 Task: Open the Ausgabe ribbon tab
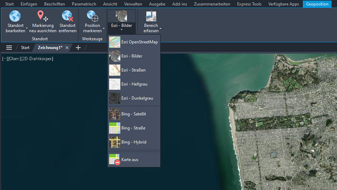[x=157, y=4]
